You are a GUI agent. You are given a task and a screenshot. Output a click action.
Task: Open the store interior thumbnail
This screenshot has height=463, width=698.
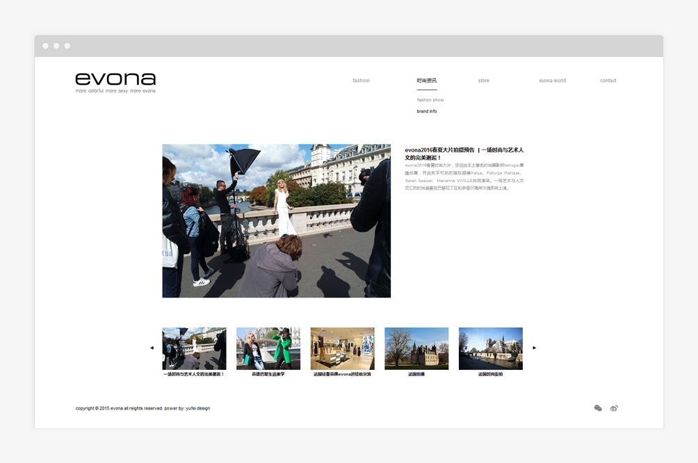tap(342, 348)
